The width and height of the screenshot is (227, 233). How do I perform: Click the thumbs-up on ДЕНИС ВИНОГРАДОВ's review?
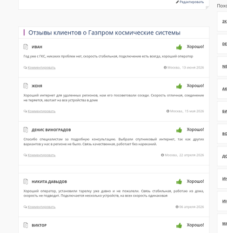click(x=179, y=130)
